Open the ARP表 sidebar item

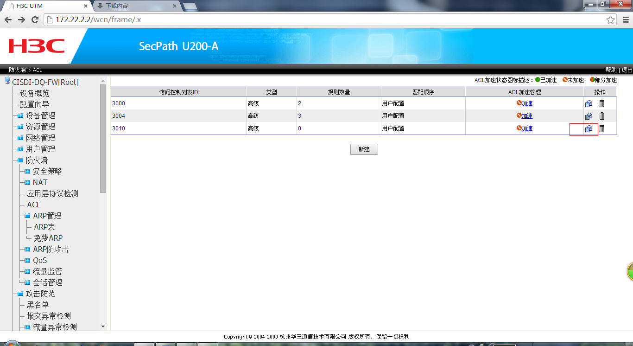click(44, 227)
